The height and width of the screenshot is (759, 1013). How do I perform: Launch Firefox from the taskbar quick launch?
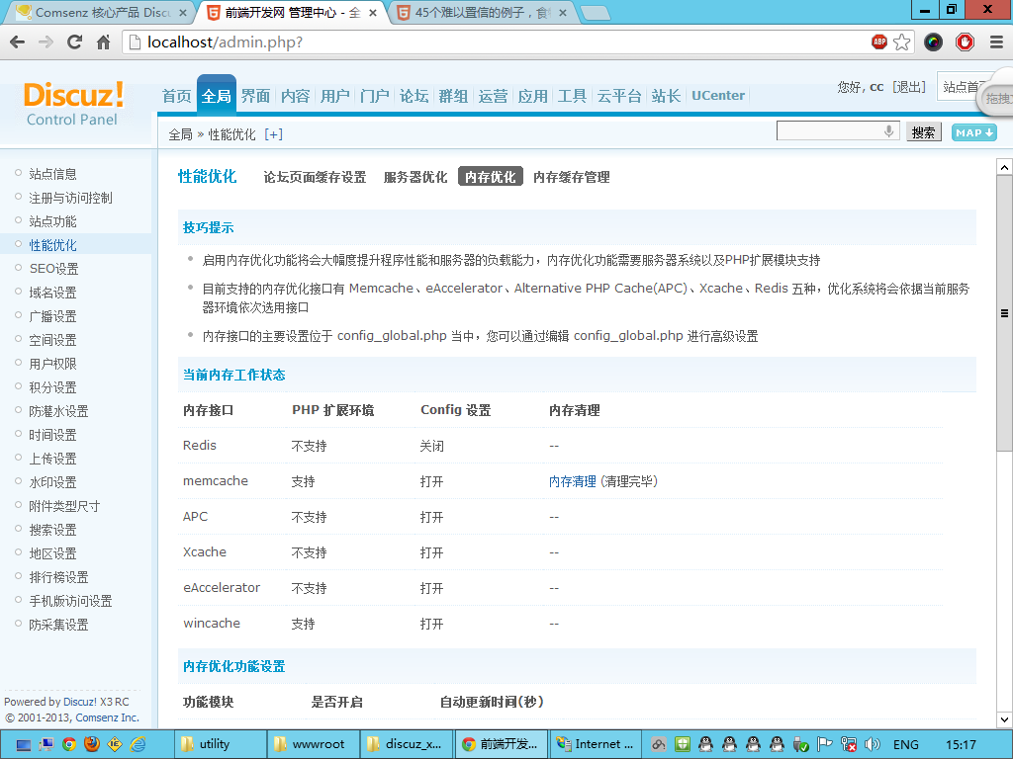92,744
